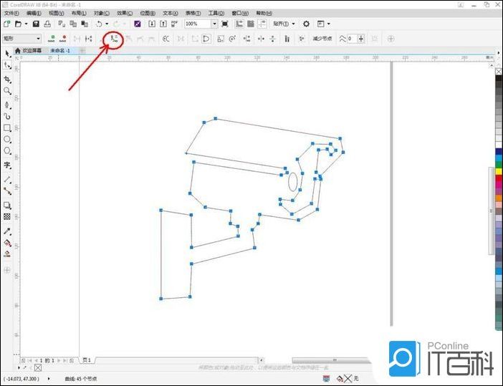
Task: Select the Interactive Fill tool
Action: click(x=7, y=243)
